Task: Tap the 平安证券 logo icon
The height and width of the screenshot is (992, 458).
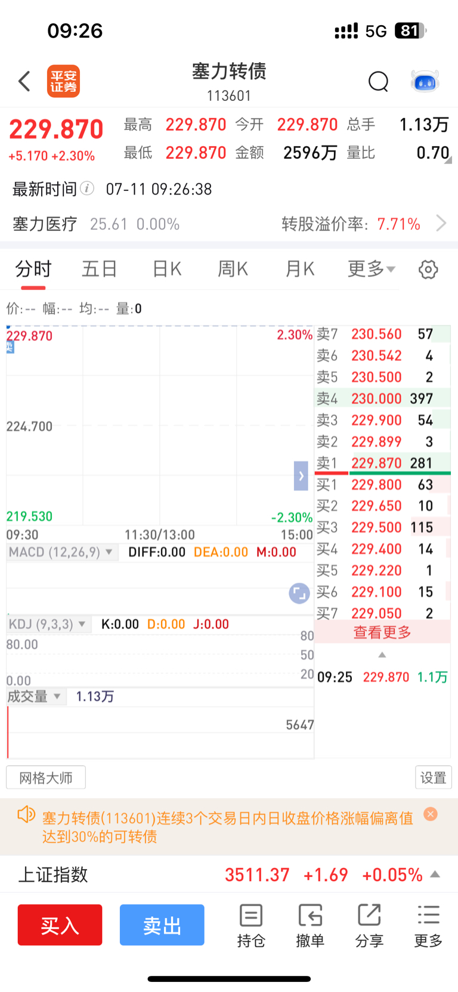Action: click(x=63, y=81)
